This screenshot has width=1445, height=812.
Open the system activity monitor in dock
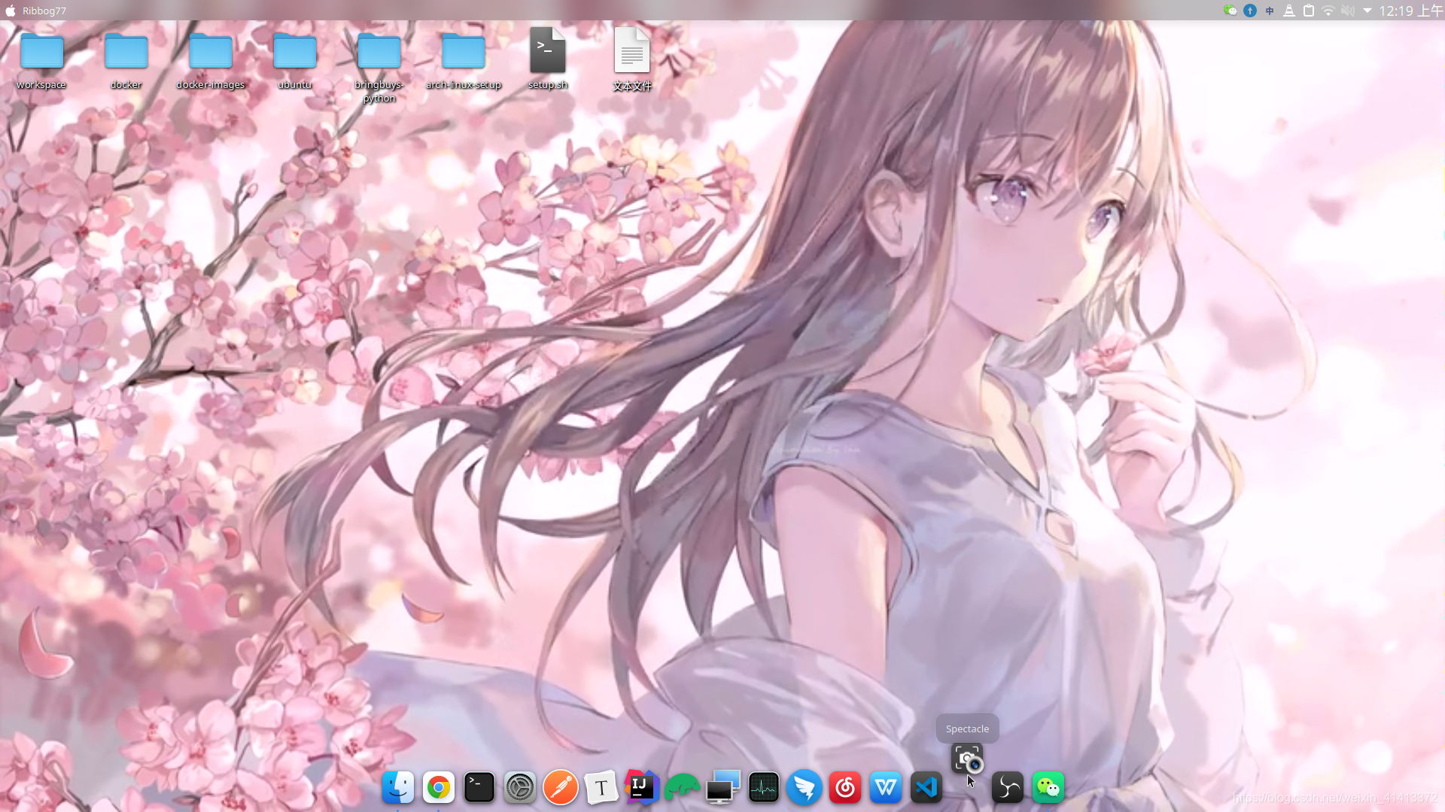click(763, 787)
